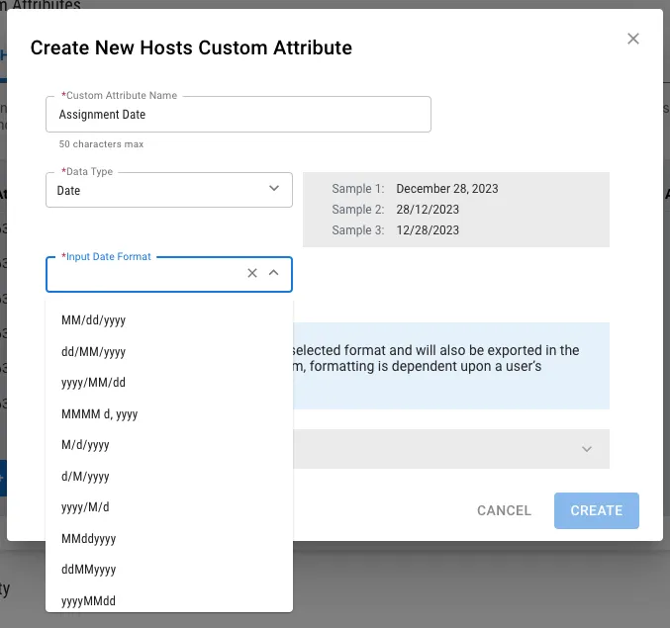Click the CREATE button
670x628 pixels.
(597, 510)
